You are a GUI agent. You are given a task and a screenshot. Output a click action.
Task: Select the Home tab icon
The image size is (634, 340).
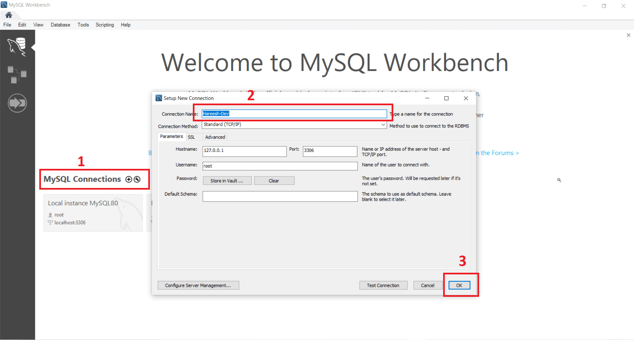9,15
